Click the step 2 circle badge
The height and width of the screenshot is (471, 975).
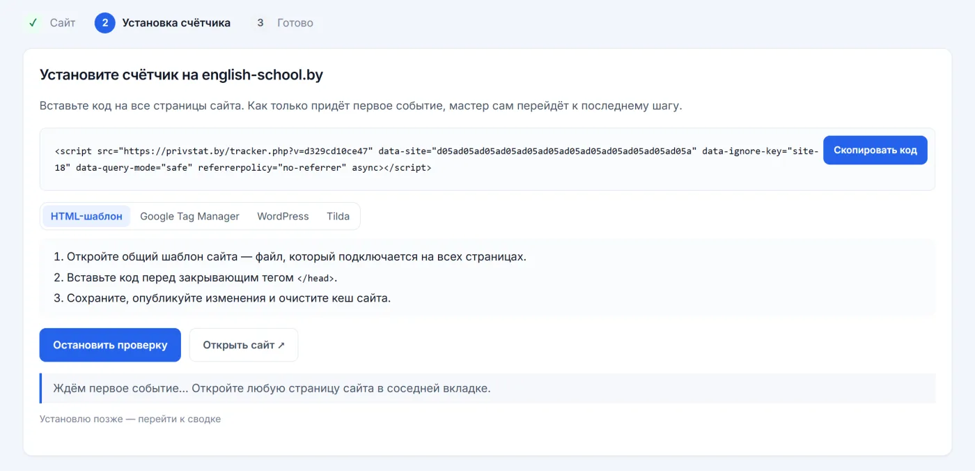coord(104,23)
